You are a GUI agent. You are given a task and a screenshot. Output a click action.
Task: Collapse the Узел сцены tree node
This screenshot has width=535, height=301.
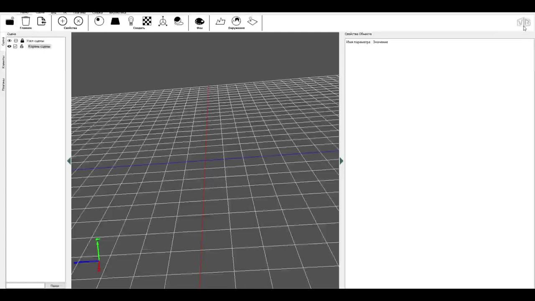[x=16, y=41]
